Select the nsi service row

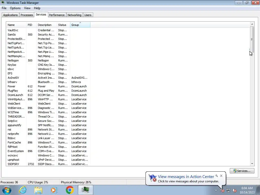click(48, 129)
